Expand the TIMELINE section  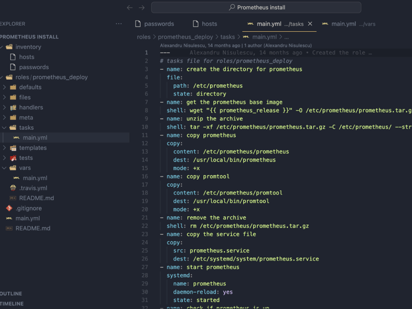click(12, 304)
